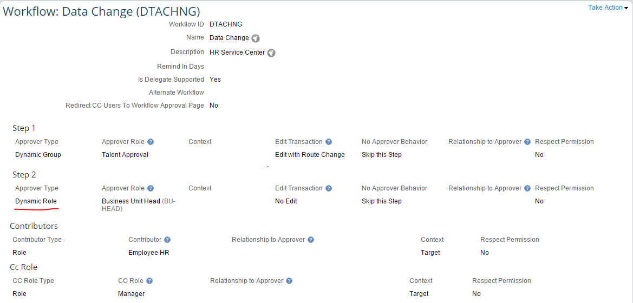Open Step 1 Edit Transaction help icon

[x=329, y=142]
